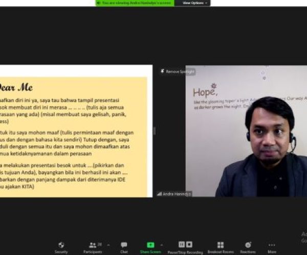Expand the Share Screen options arrow
Screen dimensions: 307x255
pyautogui.click(x=162, y=244)
